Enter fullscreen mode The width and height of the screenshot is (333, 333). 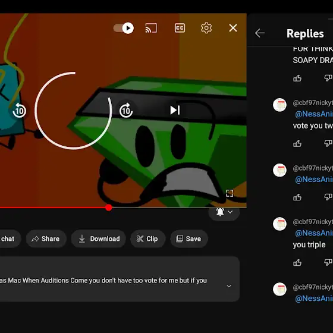pyautogui.click(x=230, y=193)
